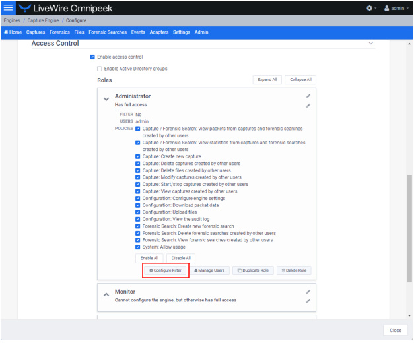This screenshot has height=349, width=414.
Task: Open the Captures tab
Action: tap(36, 32)
